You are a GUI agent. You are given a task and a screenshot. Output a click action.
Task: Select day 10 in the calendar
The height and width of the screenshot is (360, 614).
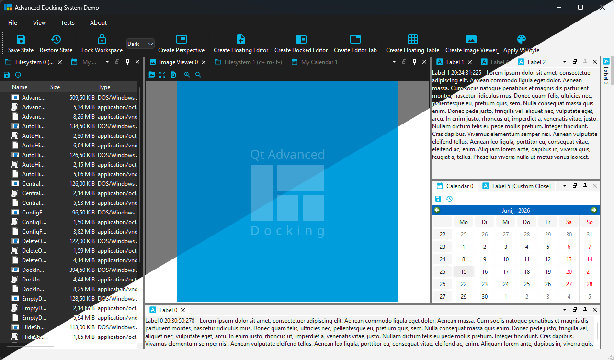(x=506, y=259)
